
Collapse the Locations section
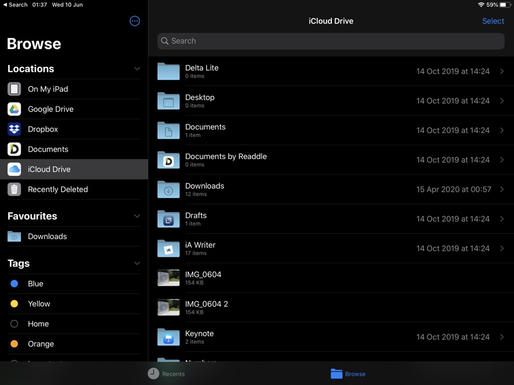(x=137, y=69)
